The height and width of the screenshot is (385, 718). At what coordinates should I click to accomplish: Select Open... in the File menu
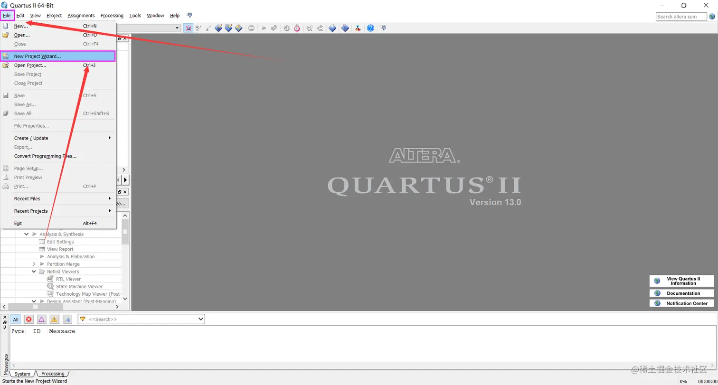pyautogui.click(x=58, y=35)
